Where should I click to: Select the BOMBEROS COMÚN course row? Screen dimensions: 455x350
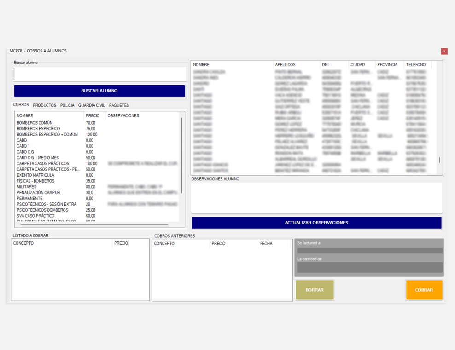click(35, 123)
